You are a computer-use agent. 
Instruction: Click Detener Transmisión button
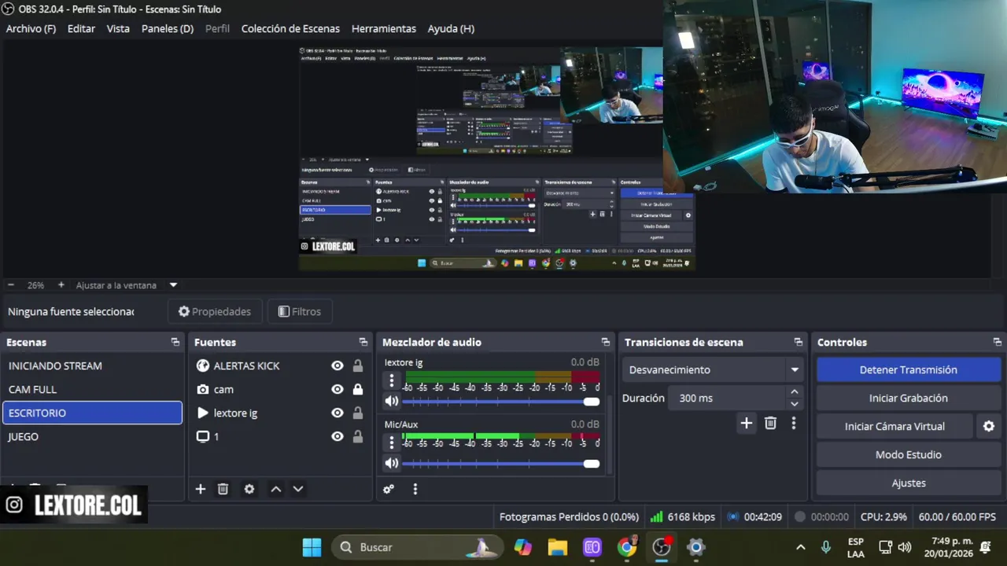908,369
